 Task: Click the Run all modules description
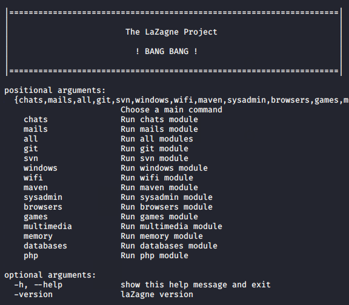pyautogui.click(x=157, y=139)
